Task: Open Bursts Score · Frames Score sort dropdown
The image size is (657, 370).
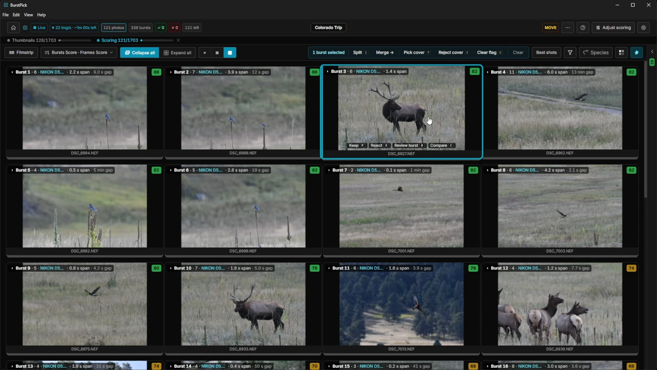Action: [79, 52]
